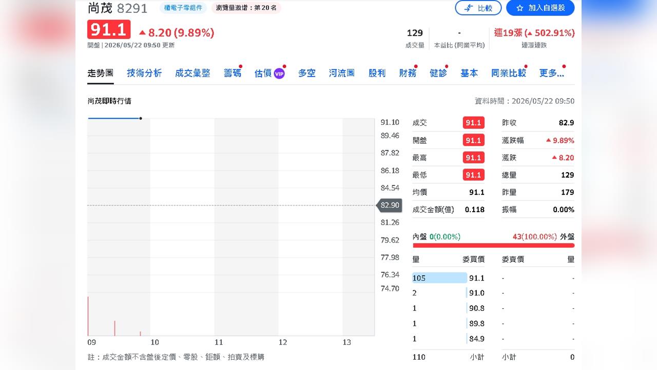Click the 43(100.00%) 外盤 label

coord(544,237)
